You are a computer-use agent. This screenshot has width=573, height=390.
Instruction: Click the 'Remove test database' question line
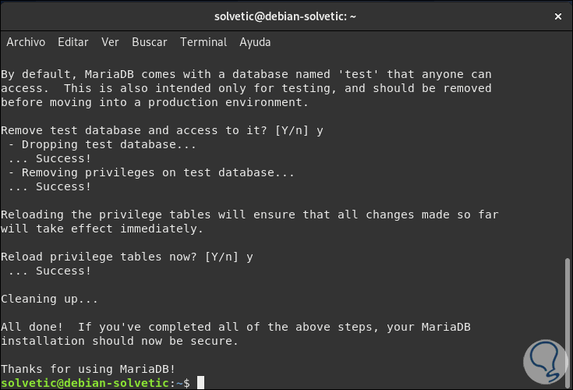pyautogui.click(x=162, y=130)
